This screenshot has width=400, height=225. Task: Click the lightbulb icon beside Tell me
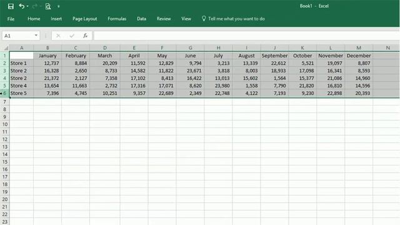[x=204, y=18]
